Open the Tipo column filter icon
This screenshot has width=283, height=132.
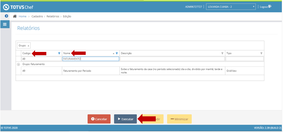pos(261,53)
